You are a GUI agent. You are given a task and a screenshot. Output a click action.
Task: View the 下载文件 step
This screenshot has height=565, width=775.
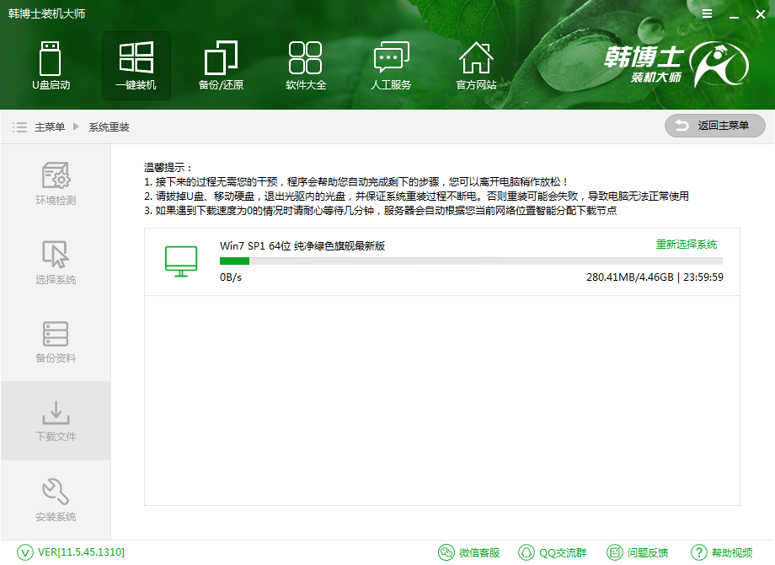[x=55, y=420]
